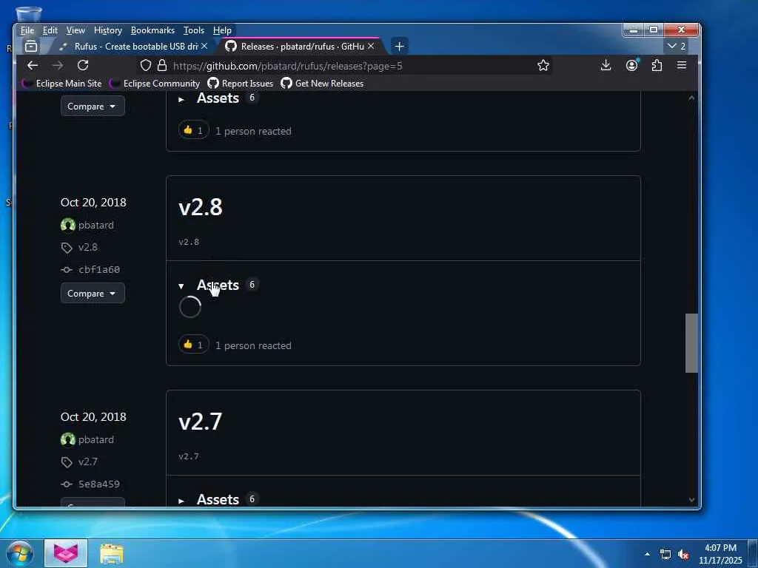Open the v2.7 release title
This screenshot has width=758, height=568.
tap(200, 422)
